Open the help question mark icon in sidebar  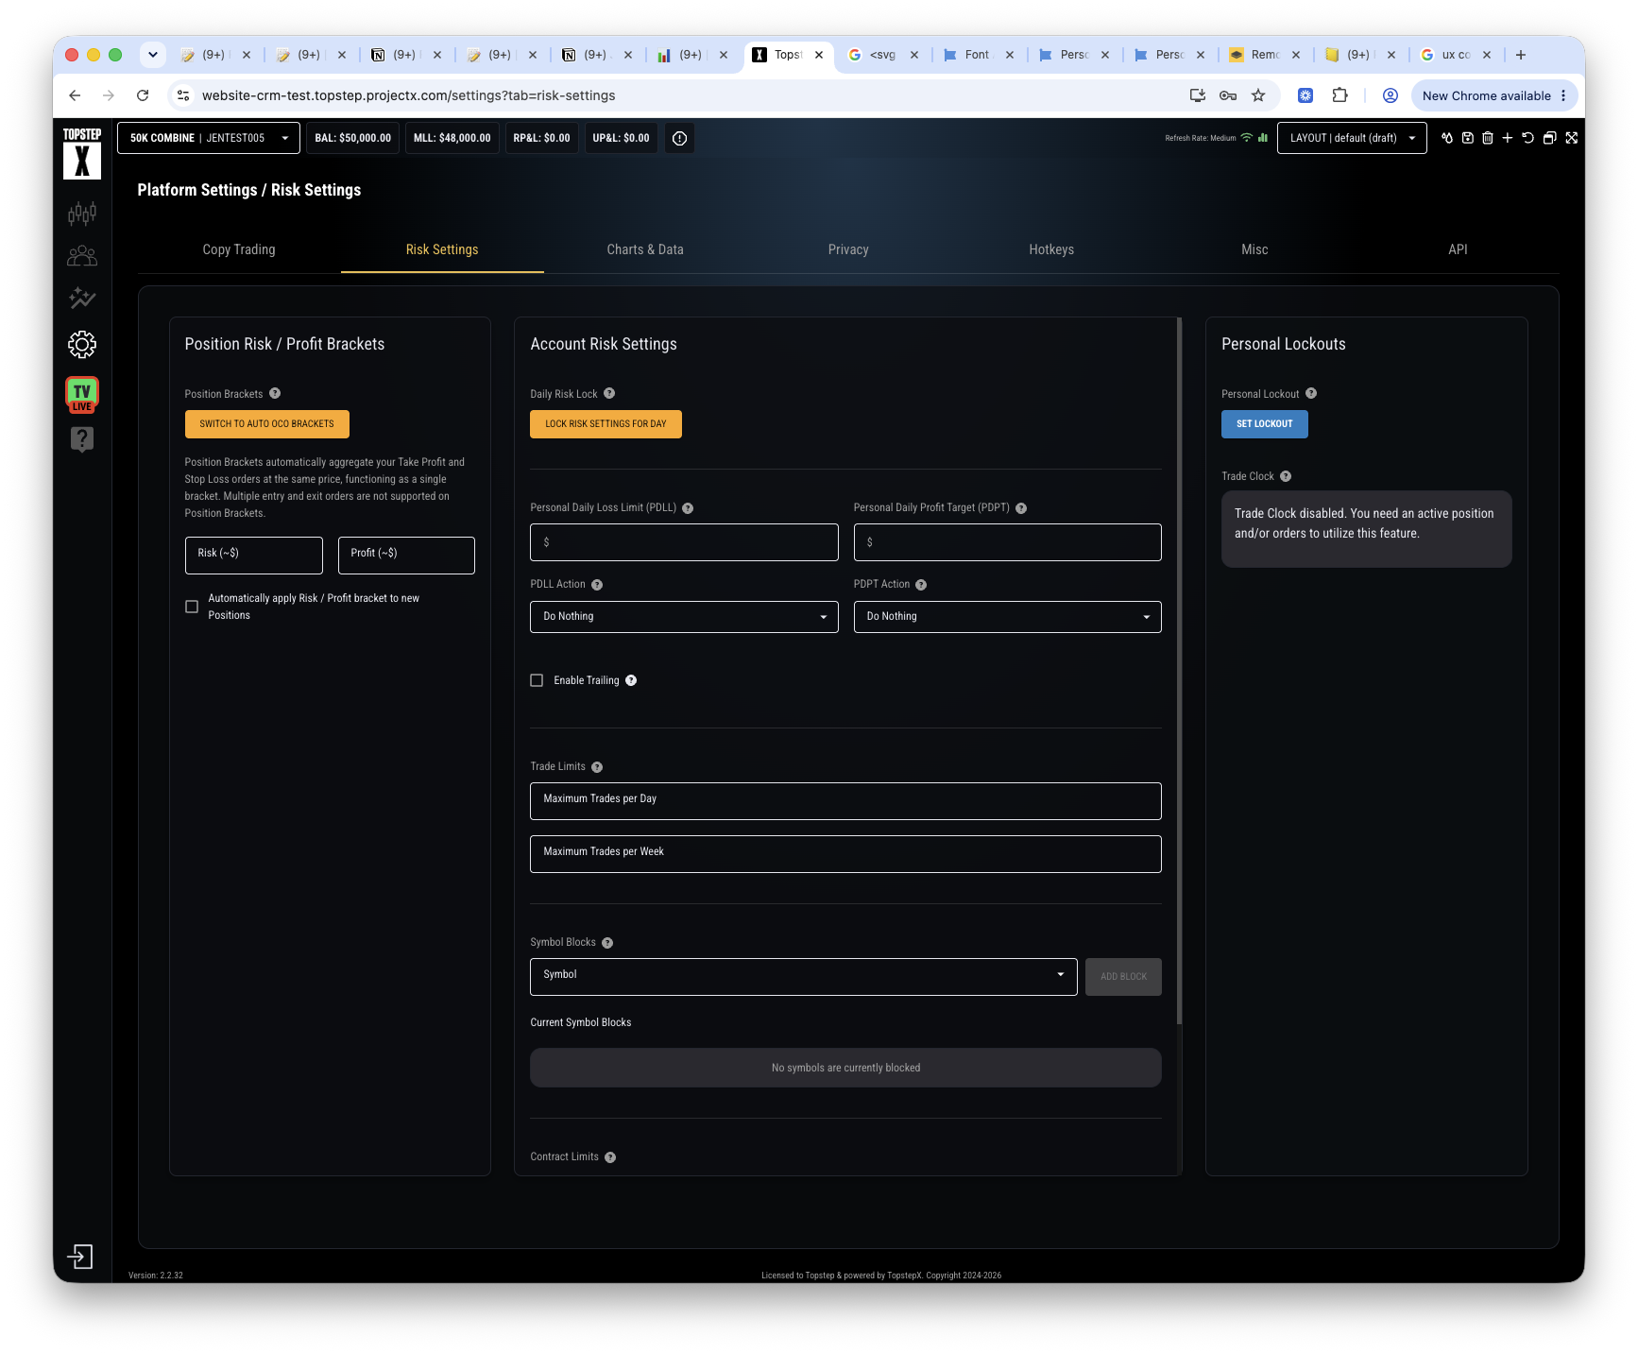(82, 439)
